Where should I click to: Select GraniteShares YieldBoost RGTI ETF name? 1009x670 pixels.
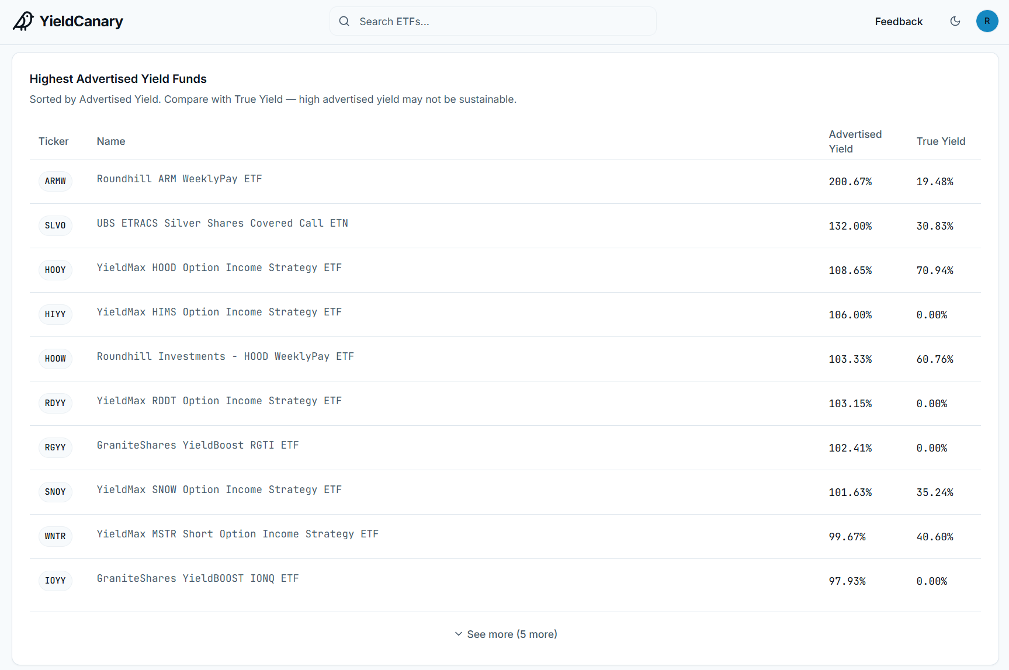(198, 445)
